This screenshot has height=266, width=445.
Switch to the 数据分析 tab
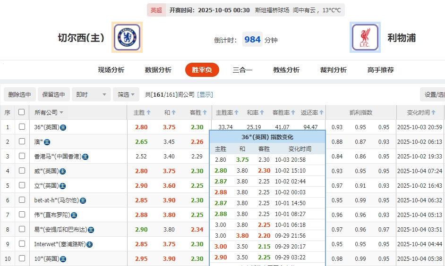pos(158,70)
